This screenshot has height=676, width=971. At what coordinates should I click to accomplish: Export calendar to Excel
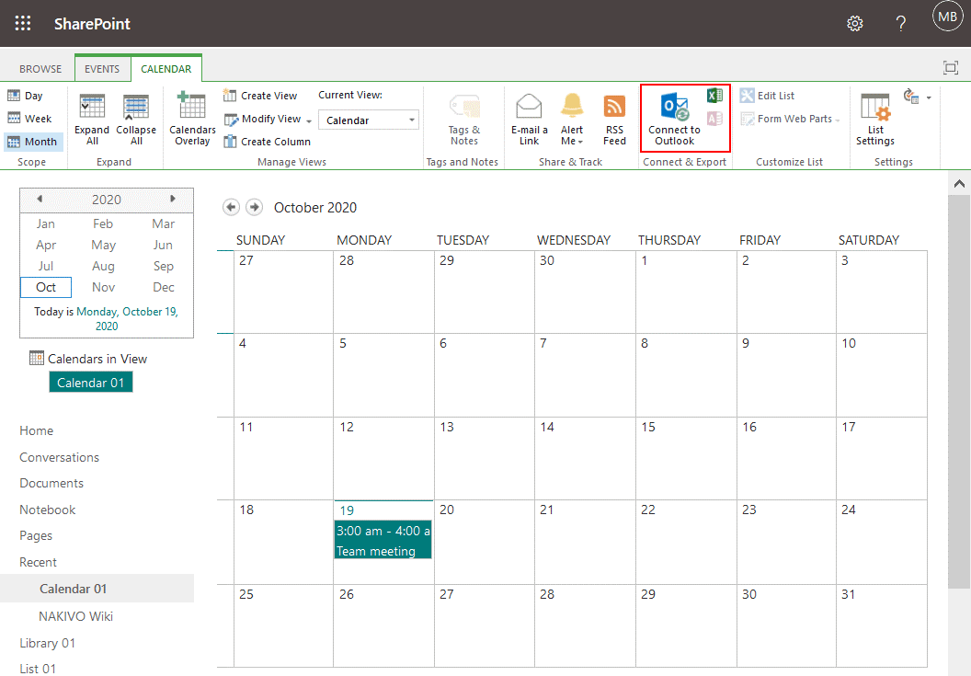pyautogui.click(x=714, y=95)
